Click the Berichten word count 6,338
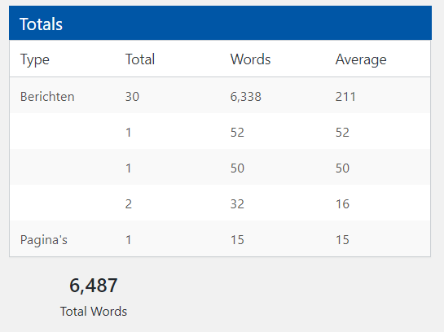The width and height of the screenshot is (444, 332). pyautogui.click(x=246, y=97)
